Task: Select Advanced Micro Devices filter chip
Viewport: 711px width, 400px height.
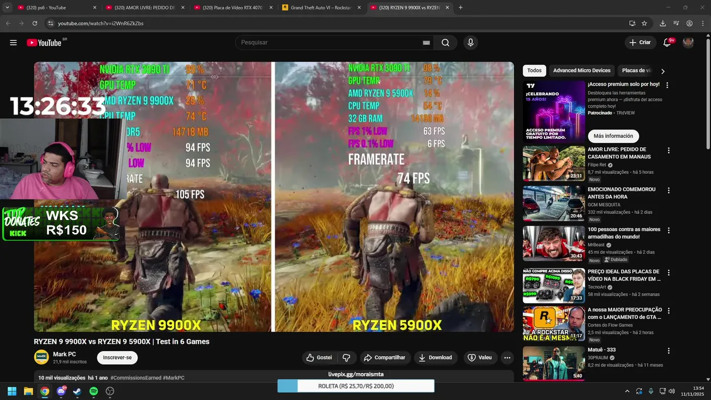Action: click(582, 71)
